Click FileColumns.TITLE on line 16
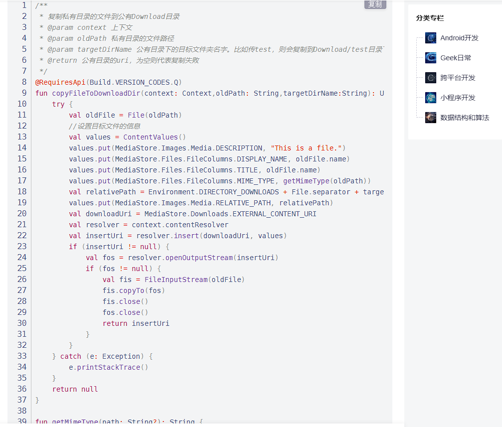This screenshot has height=427, width=502. (222, 170)
